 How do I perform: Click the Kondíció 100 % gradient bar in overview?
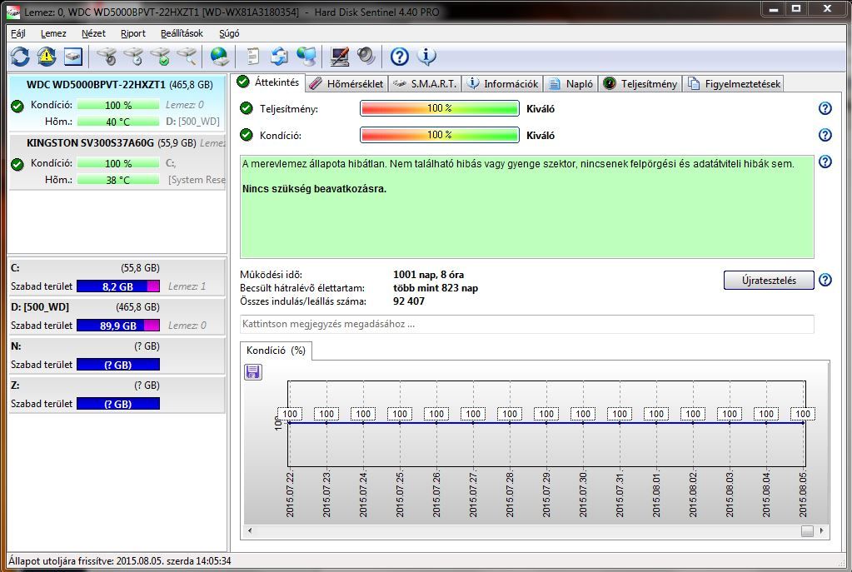[x=440, y=135]
